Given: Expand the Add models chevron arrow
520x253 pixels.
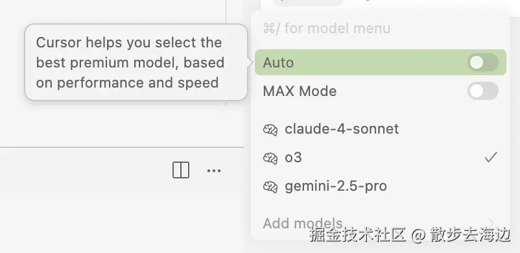Looking at the screenshot, I should (491, 223).
